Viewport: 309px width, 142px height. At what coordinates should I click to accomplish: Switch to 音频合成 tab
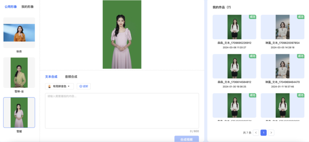pos(71,77)
